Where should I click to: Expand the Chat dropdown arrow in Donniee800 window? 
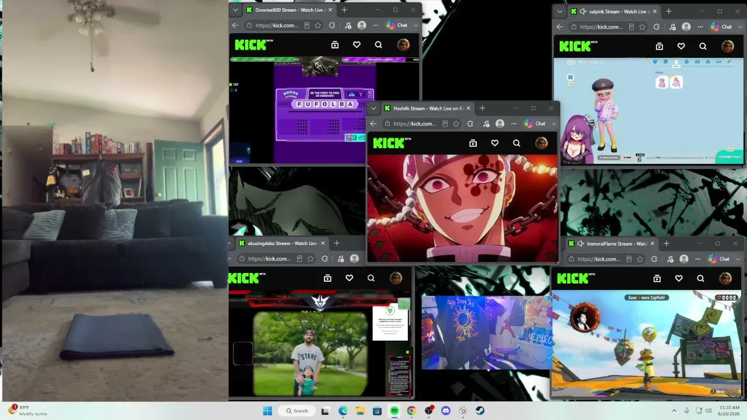click(416, 26)
